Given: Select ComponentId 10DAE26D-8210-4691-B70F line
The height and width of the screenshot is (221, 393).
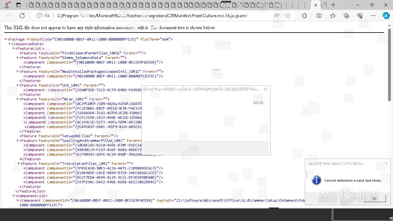Looking at the screenshot, I should (x=83, y=145).
